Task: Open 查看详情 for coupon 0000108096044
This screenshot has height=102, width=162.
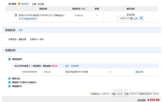Action: (139, 72)
